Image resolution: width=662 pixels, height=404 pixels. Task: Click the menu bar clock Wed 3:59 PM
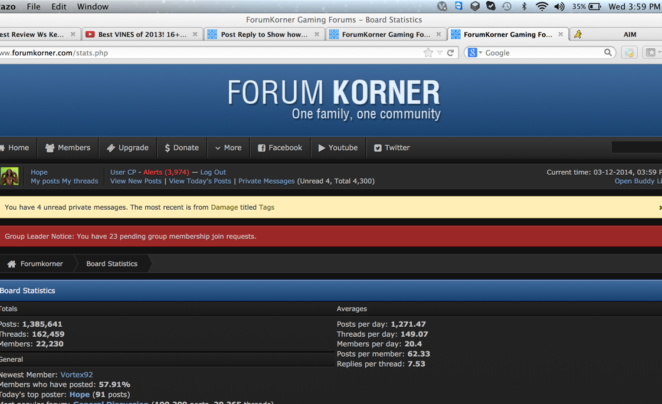634,6
